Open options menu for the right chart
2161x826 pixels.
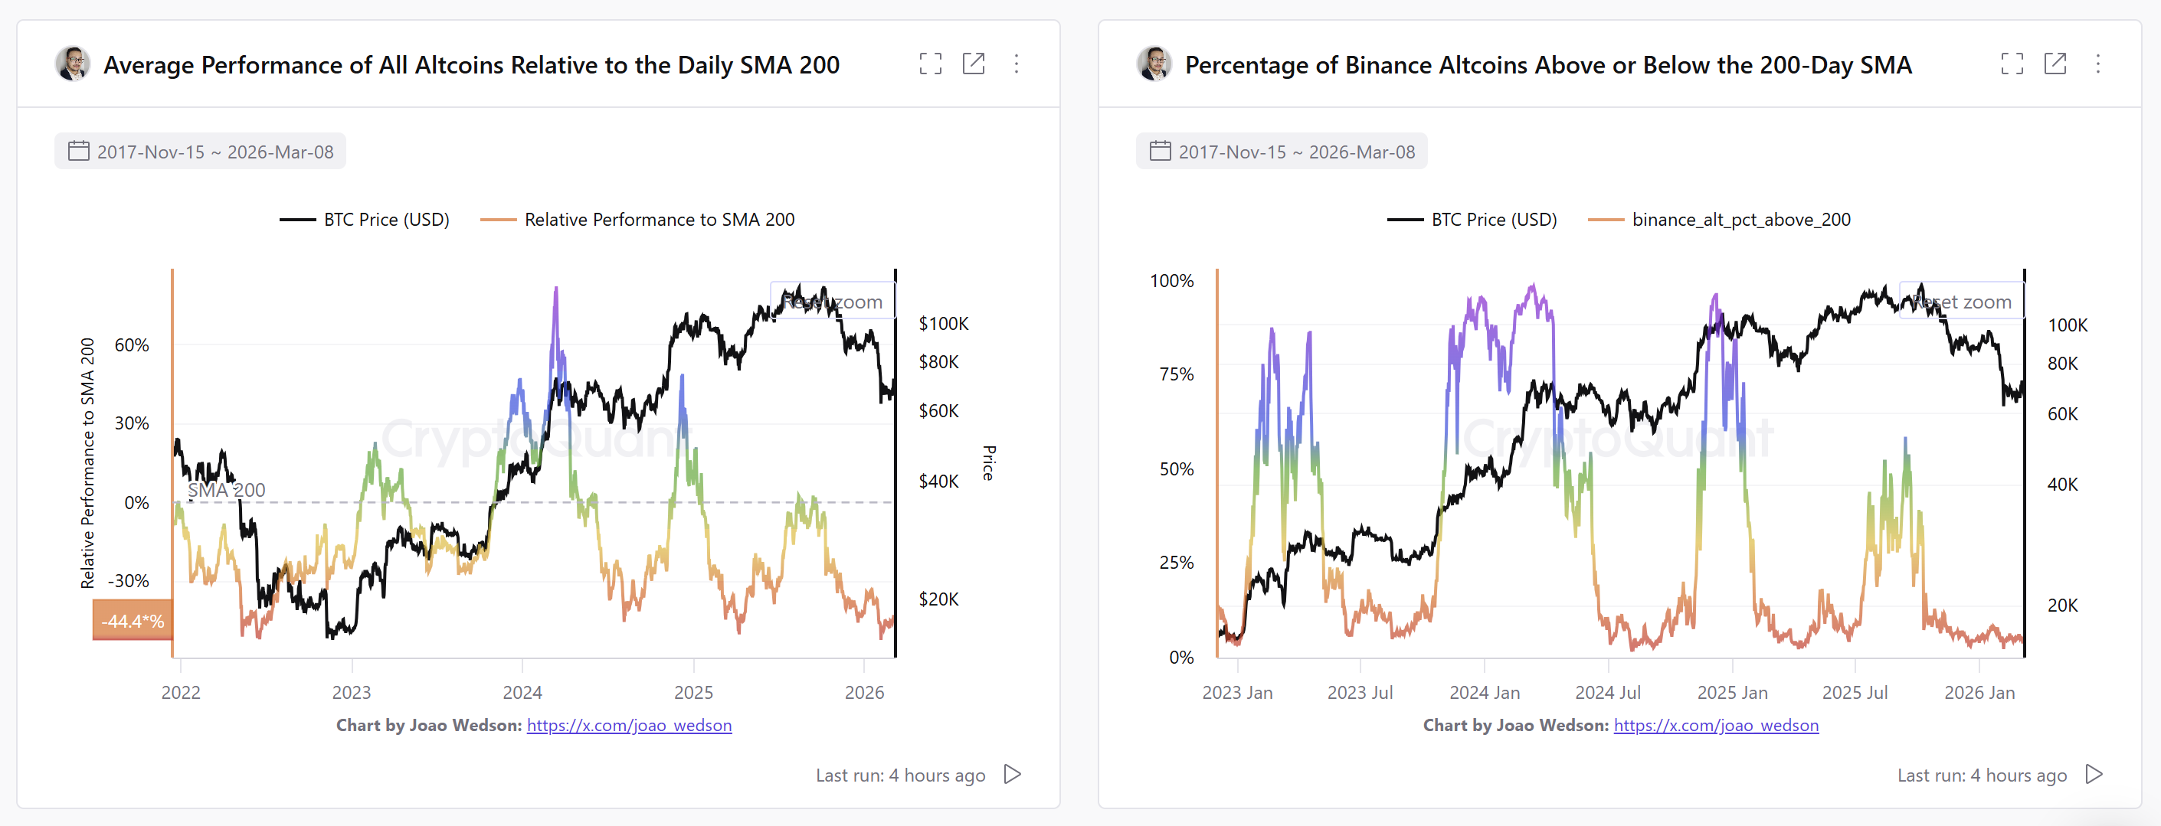click(2098, 64)
